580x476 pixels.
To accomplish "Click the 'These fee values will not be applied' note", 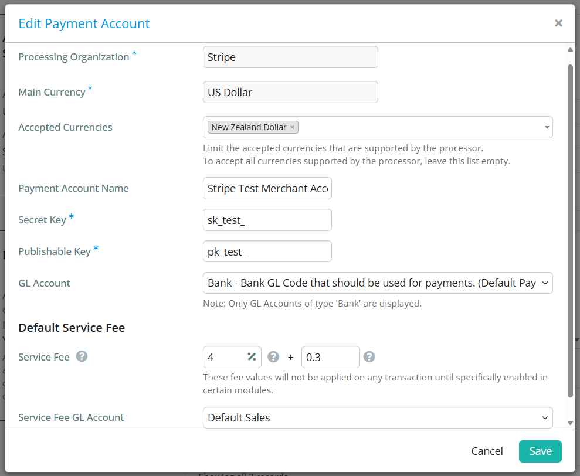I will [x=375, y=383].
